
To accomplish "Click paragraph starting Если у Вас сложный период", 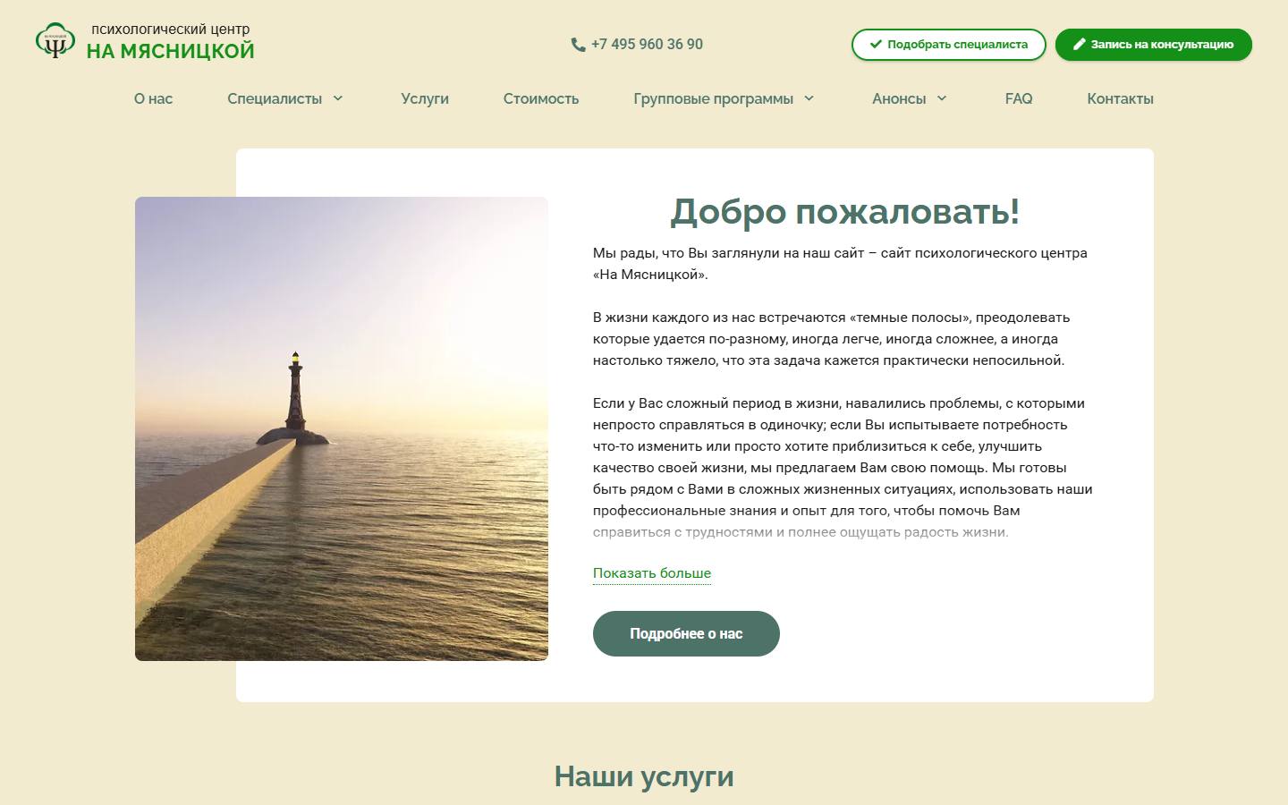I will [843, 468].
